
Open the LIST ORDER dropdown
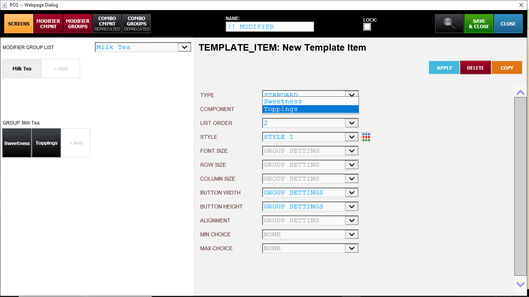351,123
